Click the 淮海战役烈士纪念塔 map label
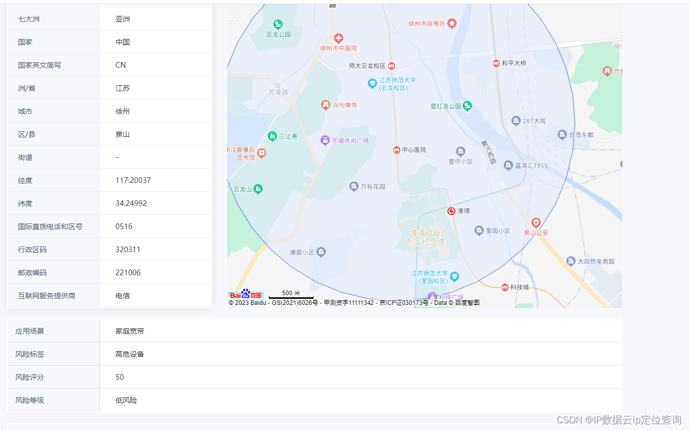 426,237
